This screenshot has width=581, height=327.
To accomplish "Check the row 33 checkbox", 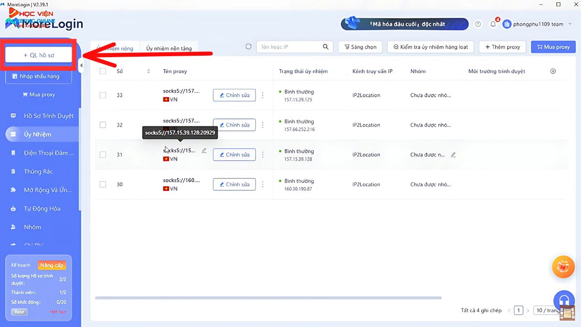I will click(103, 95).
